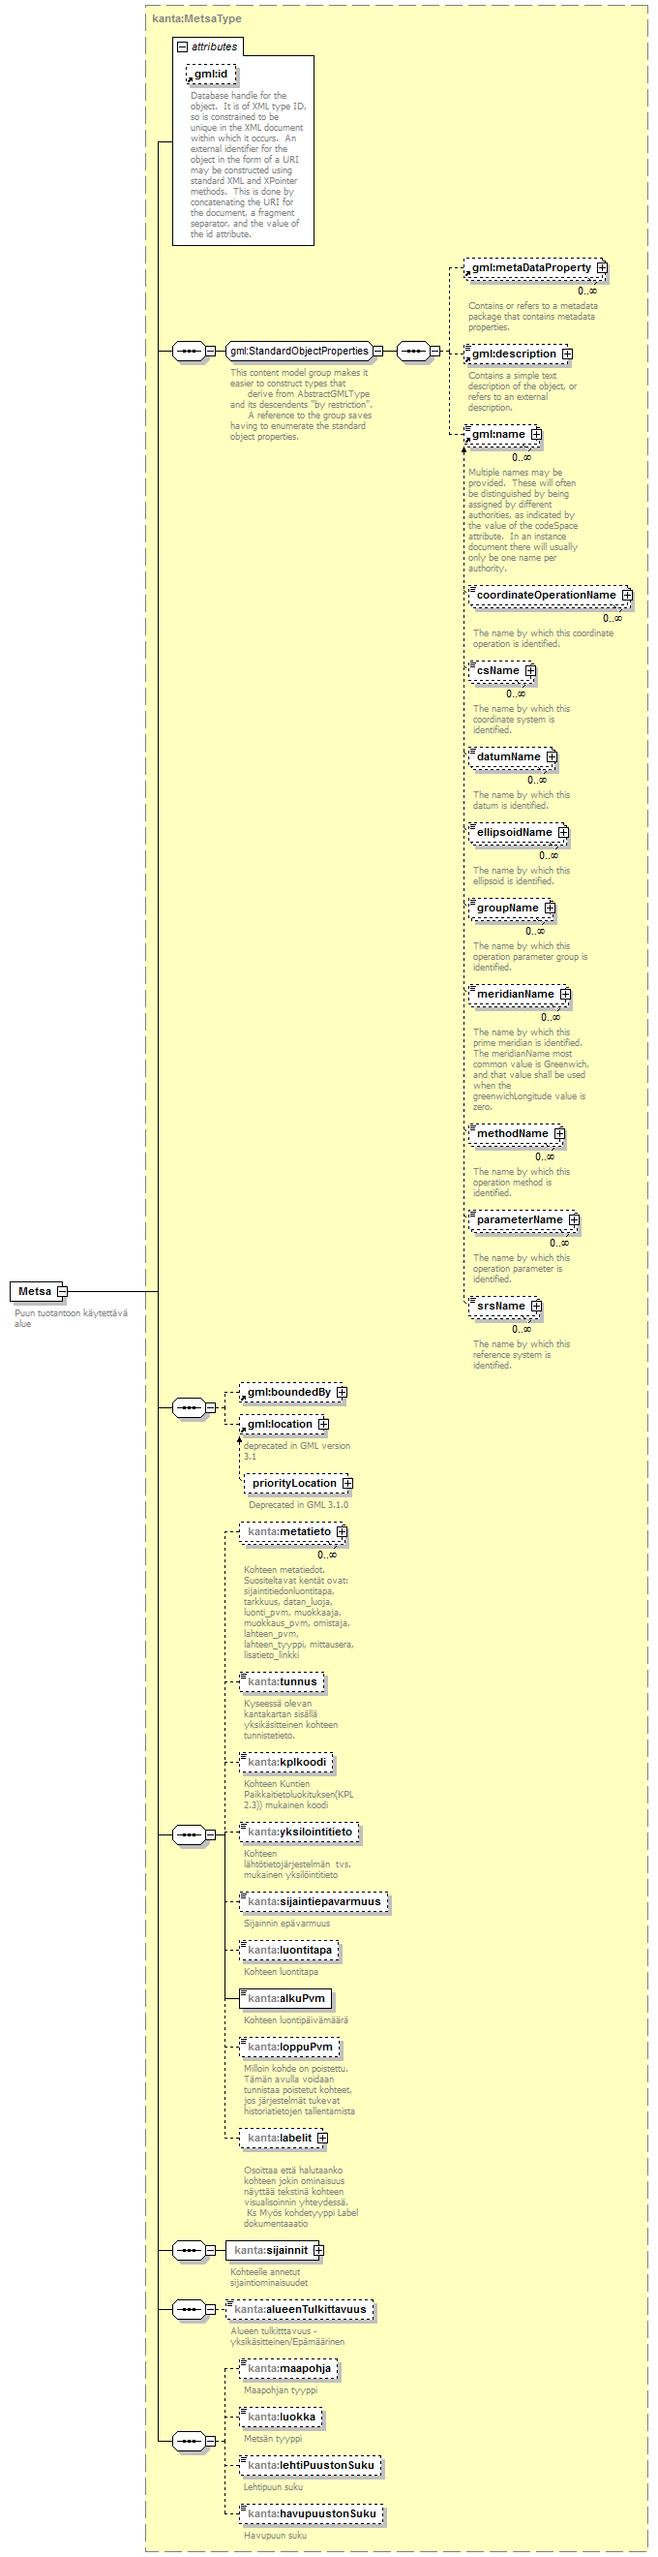
Task: Select the kanta:maapohja element
Action: click(288, 2368)
